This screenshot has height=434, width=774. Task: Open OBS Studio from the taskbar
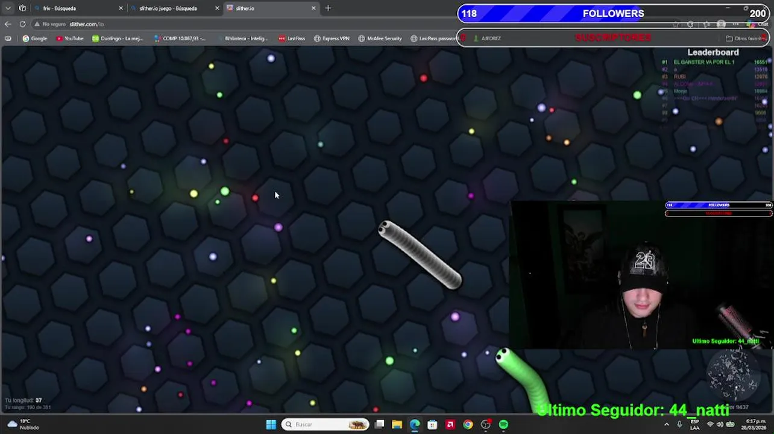point(486,424)
